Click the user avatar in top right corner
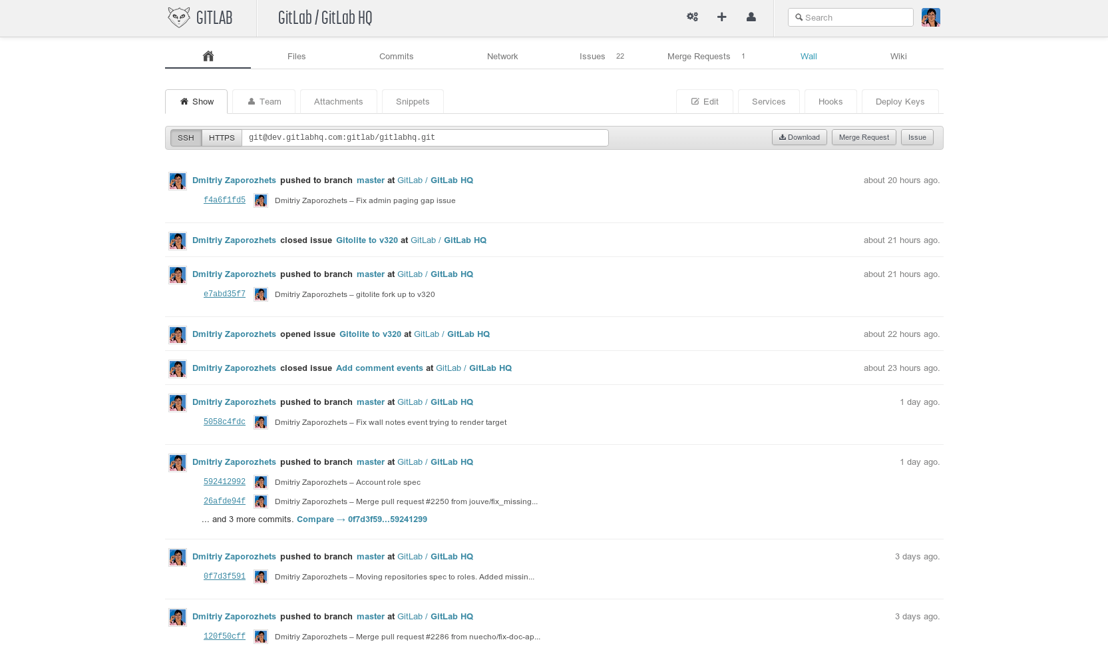Viewport: 1108px width, 648px height. (x=930, y=17)
